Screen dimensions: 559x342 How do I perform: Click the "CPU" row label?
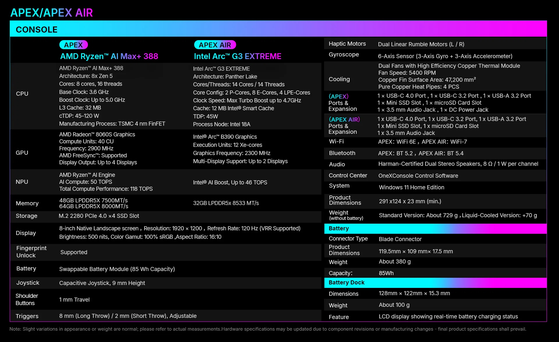[x=22, y=94]
